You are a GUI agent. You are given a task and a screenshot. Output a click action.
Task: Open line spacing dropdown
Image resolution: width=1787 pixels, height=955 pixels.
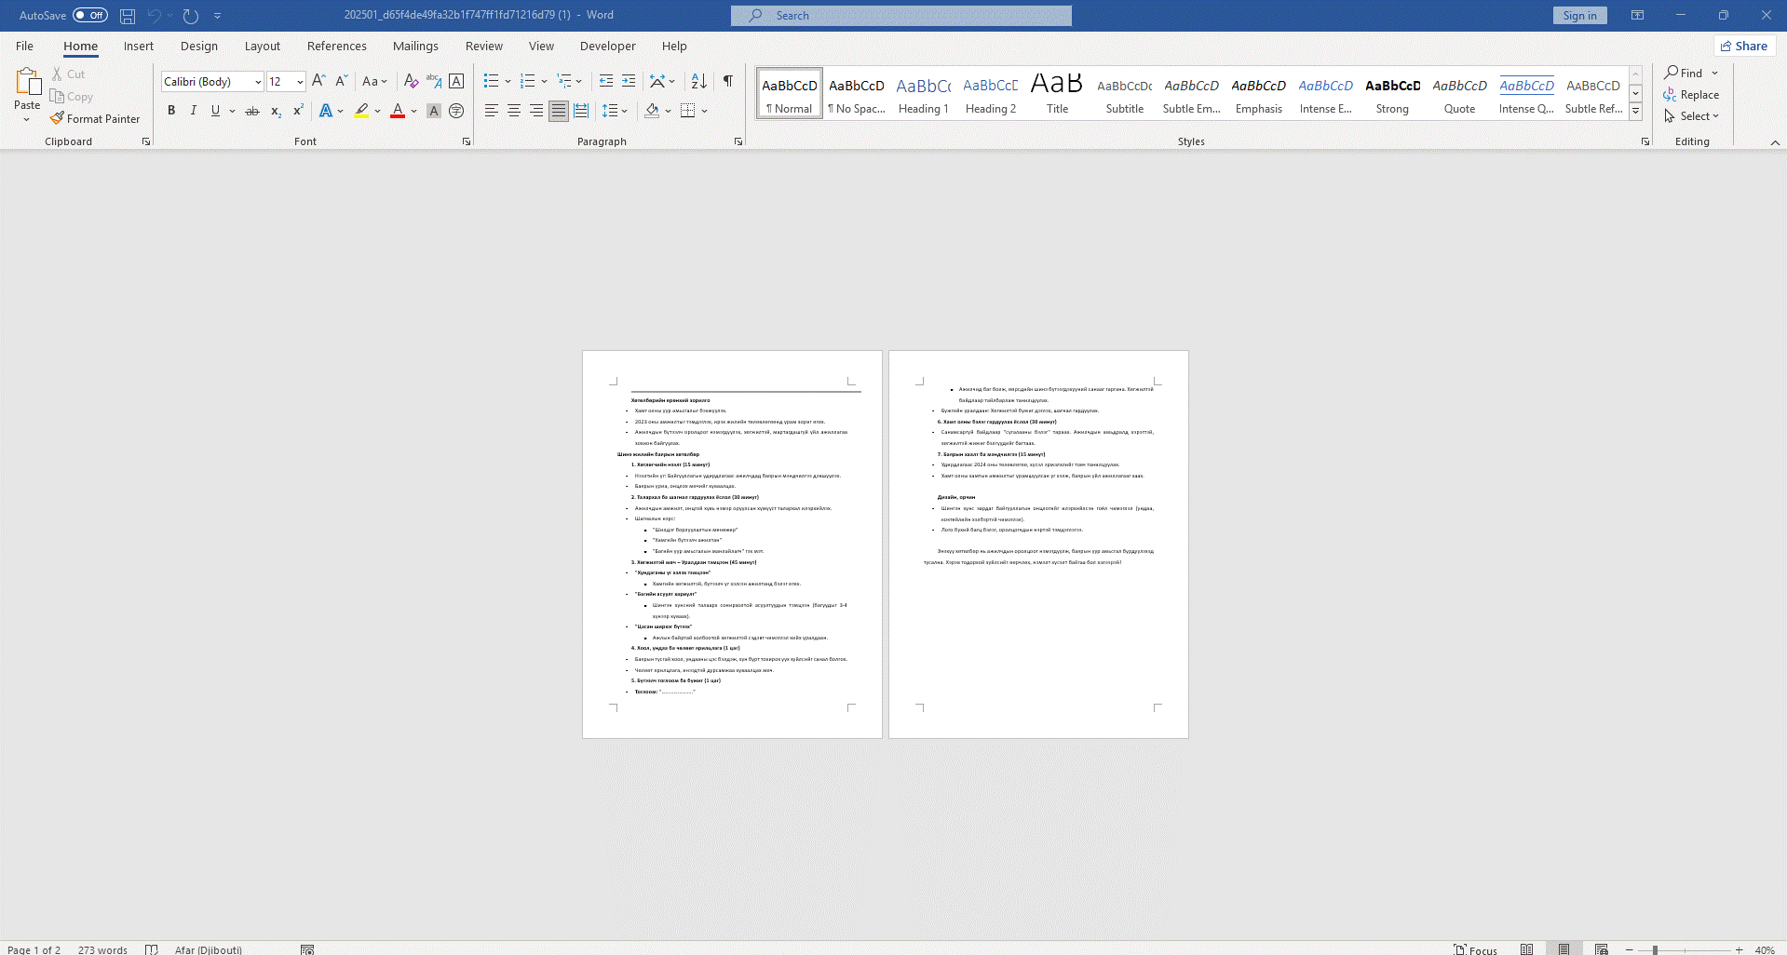coord(615,111)
